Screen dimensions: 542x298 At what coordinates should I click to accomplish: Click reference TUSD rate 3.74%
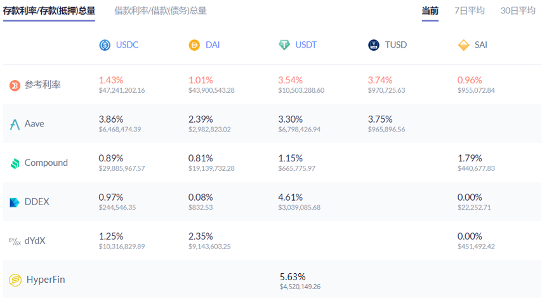coord(380,80)
